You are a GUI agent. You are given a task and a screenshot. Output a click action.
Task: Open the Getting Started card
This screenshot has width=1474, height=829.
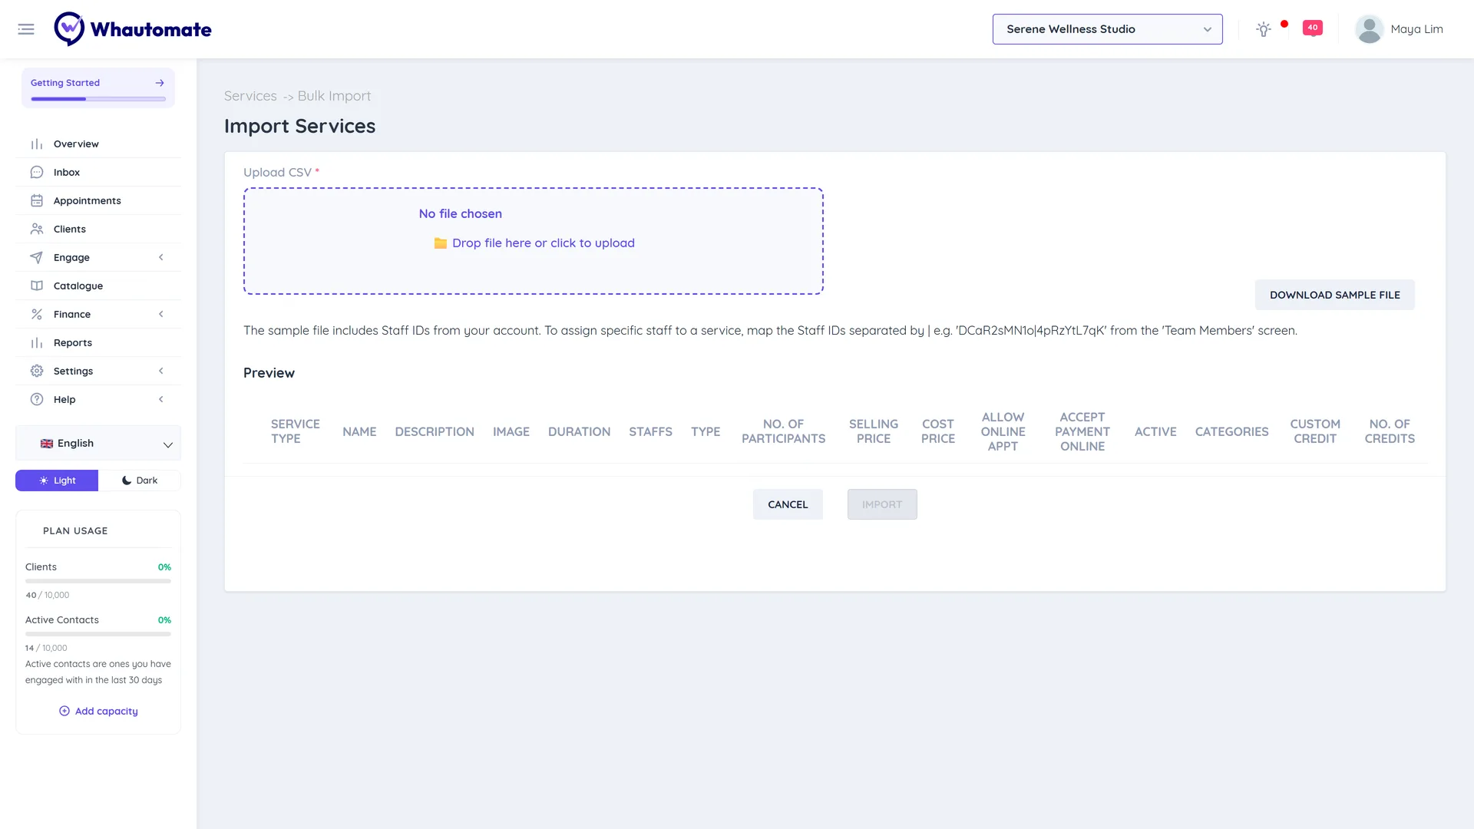[x=98, y=88]
